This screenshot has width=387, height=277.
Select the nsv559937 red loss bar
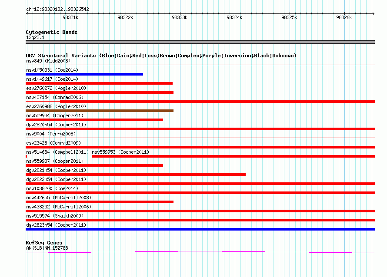point(94,165)
